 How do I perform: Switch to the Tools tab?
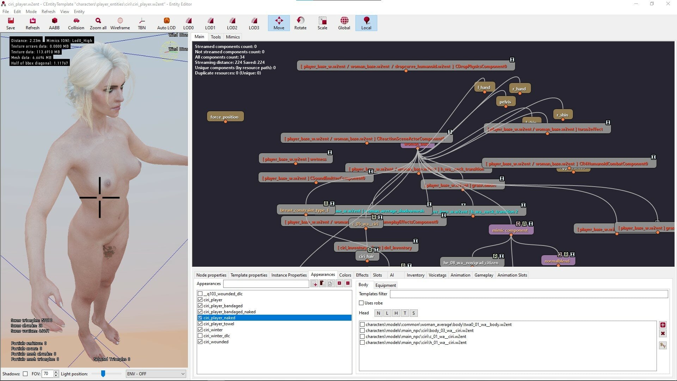click(x=216, y=37)
